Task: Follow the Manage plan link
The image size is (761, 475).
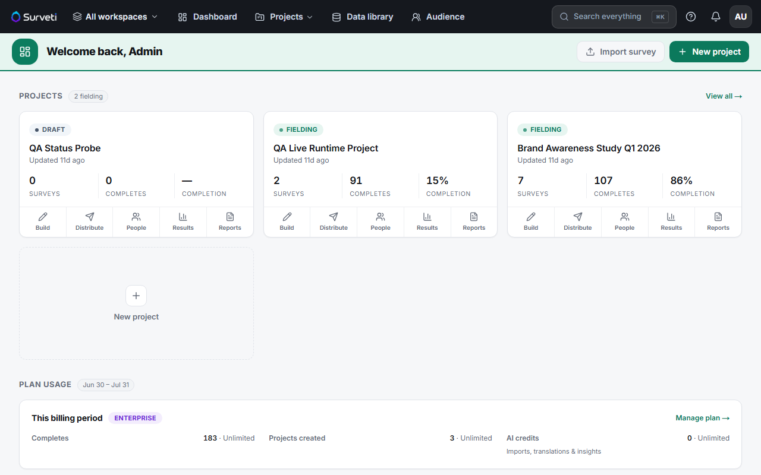Action: pyautogui.click(x=703, y=418)
